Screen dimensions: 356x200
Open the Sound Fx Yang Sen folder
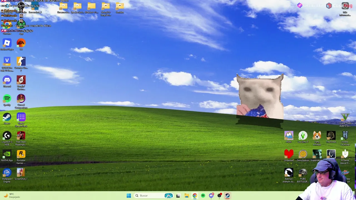point(106,9)
